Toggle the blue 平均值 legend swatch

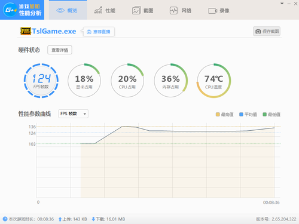241,114
